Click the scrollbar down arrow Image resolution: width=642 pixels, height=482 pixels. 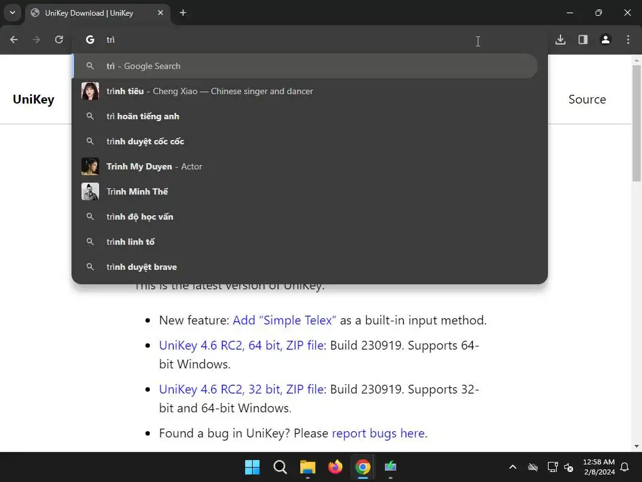click(636, 446)
